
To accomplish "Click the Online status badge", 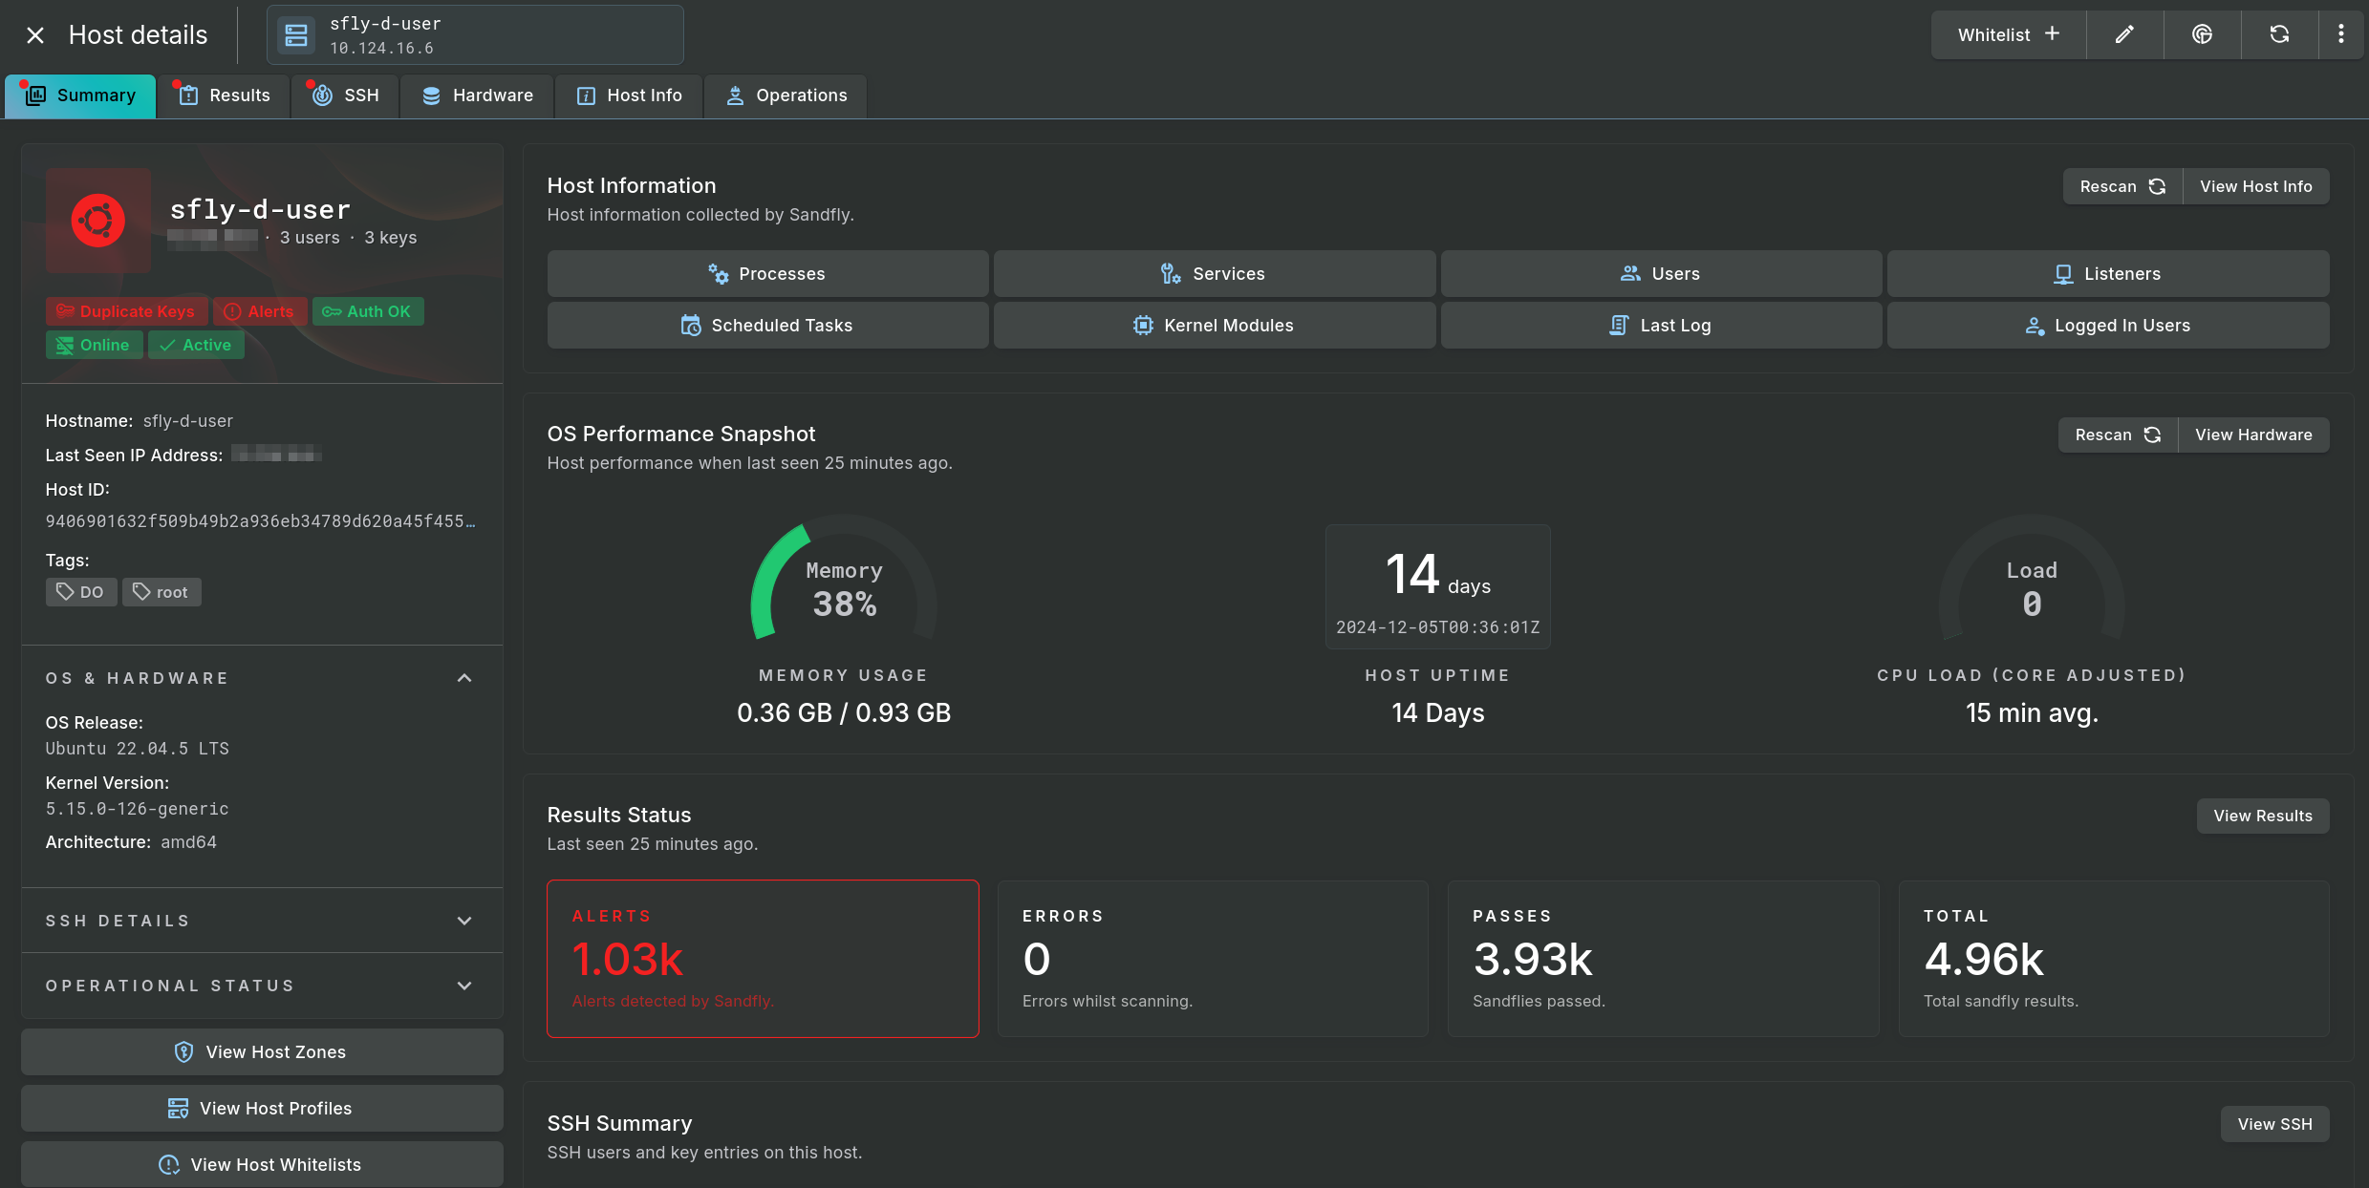I will [95, 345].
